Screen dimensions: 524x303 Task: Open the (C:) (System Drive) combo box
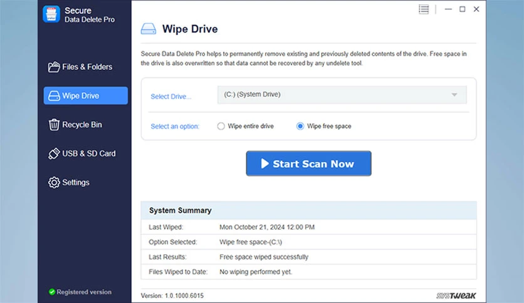[342, 95]
